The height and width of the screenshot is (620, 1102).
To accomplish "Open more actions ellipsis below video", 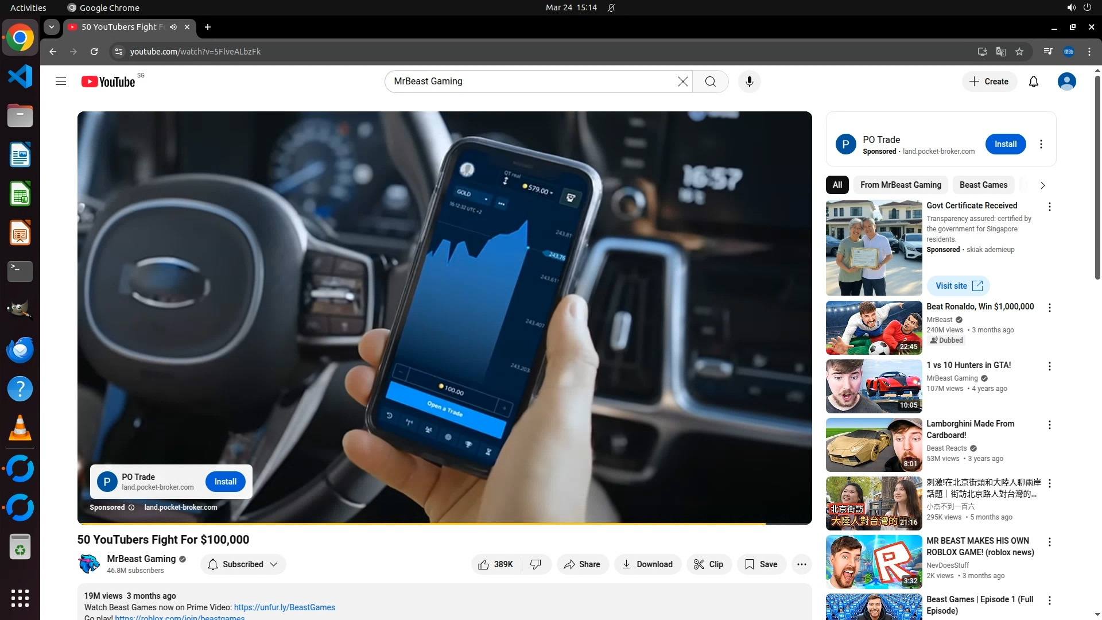I will pyautogui.click(x=801, y=564).
